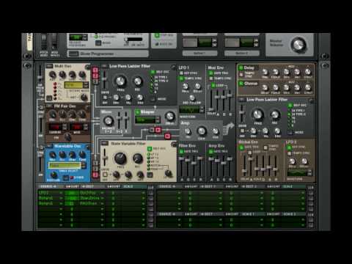Click Osc 2 to Filter 1 routing button

point(95,76)
